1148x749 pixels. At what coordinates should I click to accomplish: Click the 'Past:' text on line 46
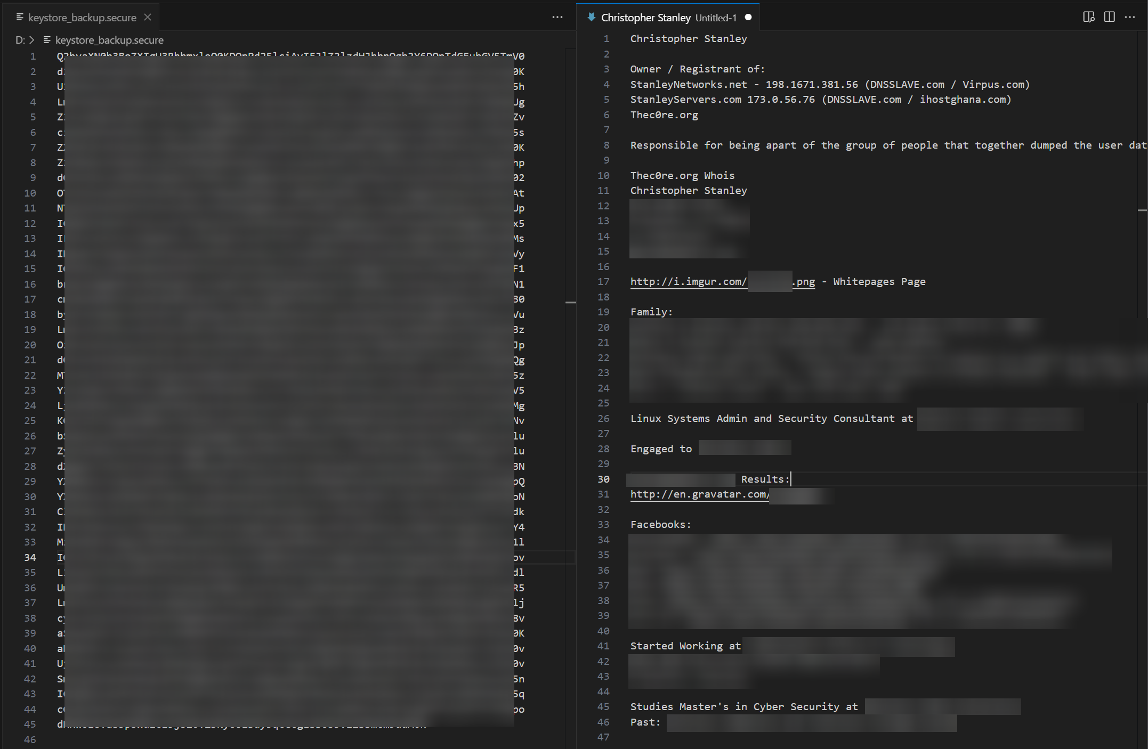[645, 722]
